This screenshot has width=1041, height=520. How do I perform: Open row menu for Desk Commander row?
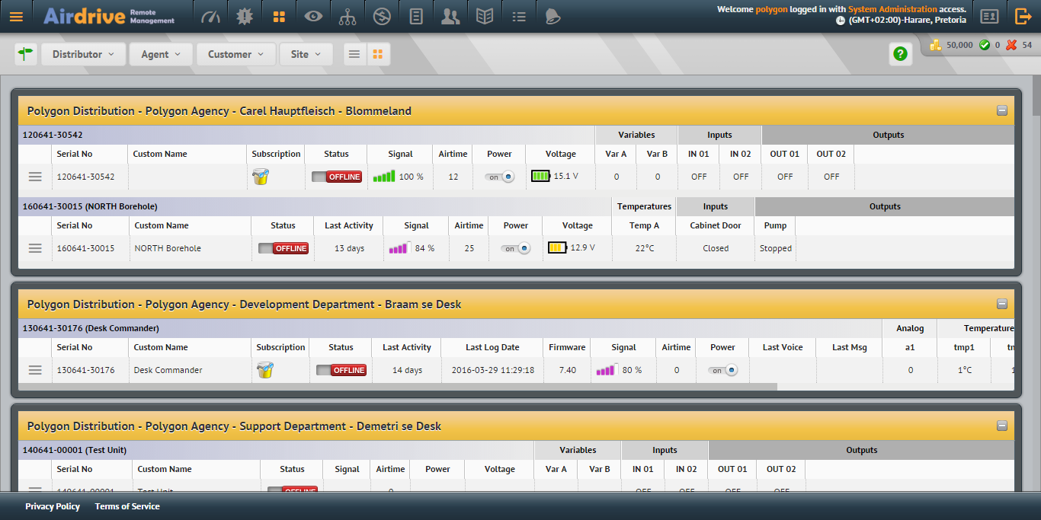pos(35,370)
